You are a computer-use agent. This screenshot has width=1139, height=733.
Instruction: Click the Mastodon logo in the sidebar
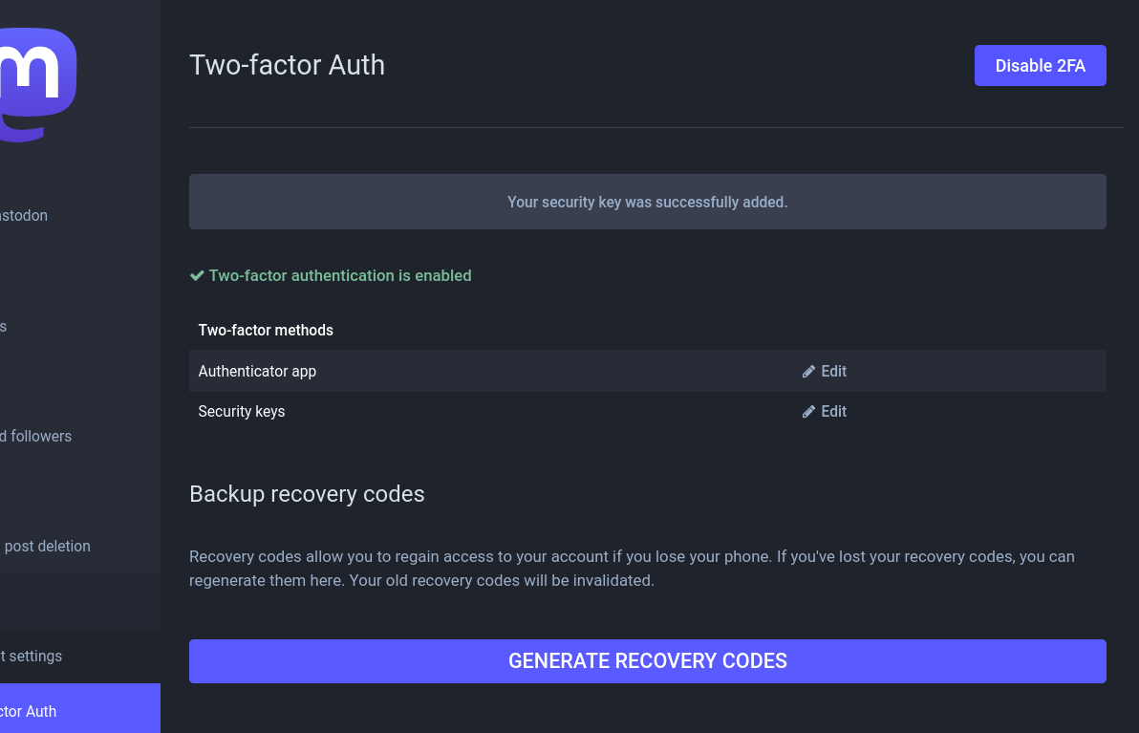point(38,84)
